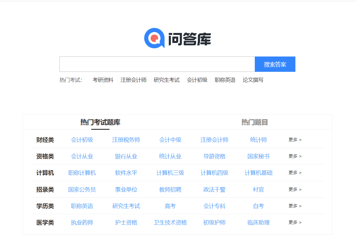Open the 注册税务师 question bank
The width and height of the screenshot is (356, 246).
click(126, 140)
